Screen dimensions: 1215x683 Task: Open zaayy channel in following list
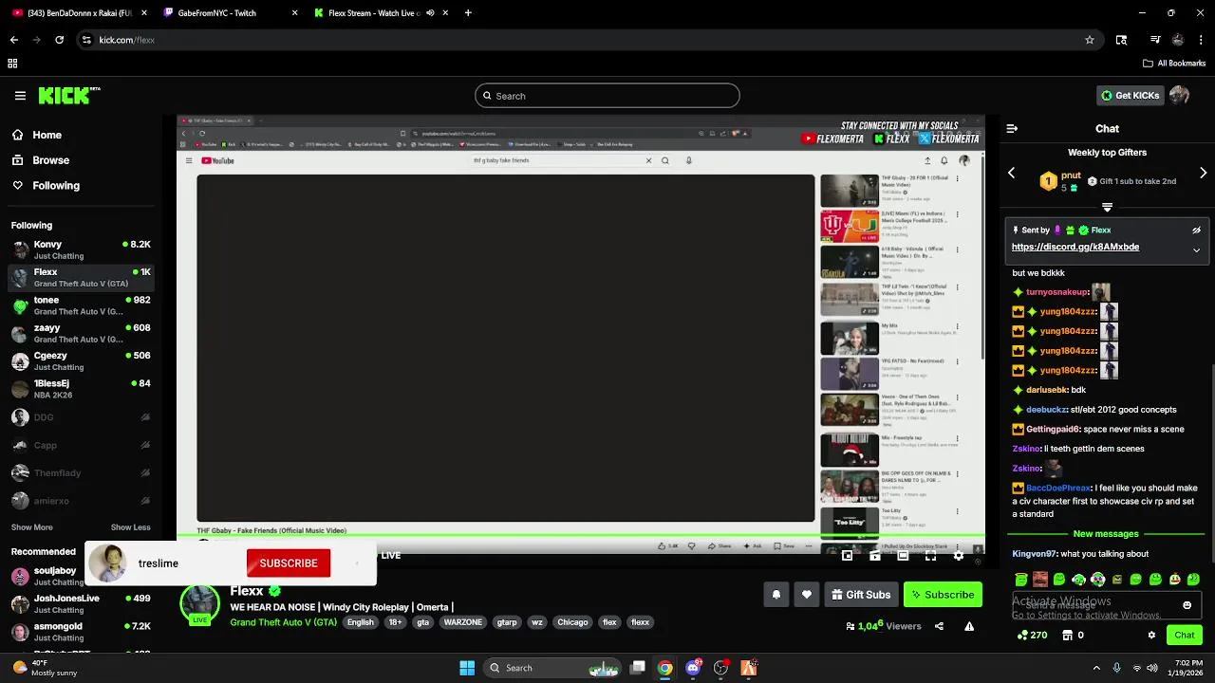click(x=81, y=333)
